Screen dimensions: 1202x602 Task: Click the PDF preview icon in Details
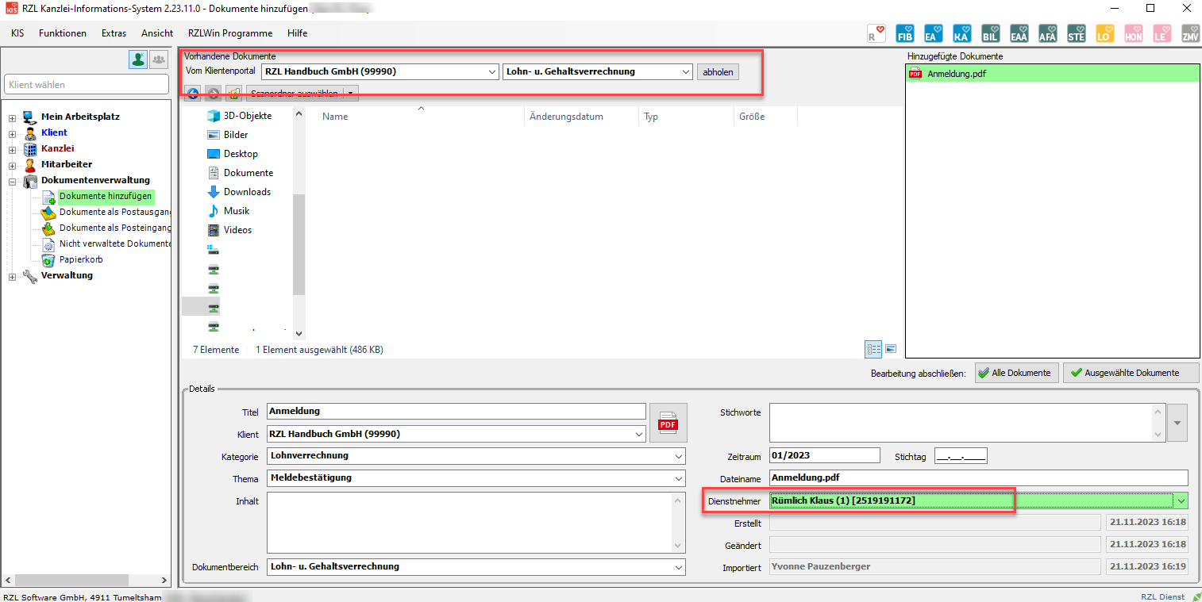tap(668, 423)
